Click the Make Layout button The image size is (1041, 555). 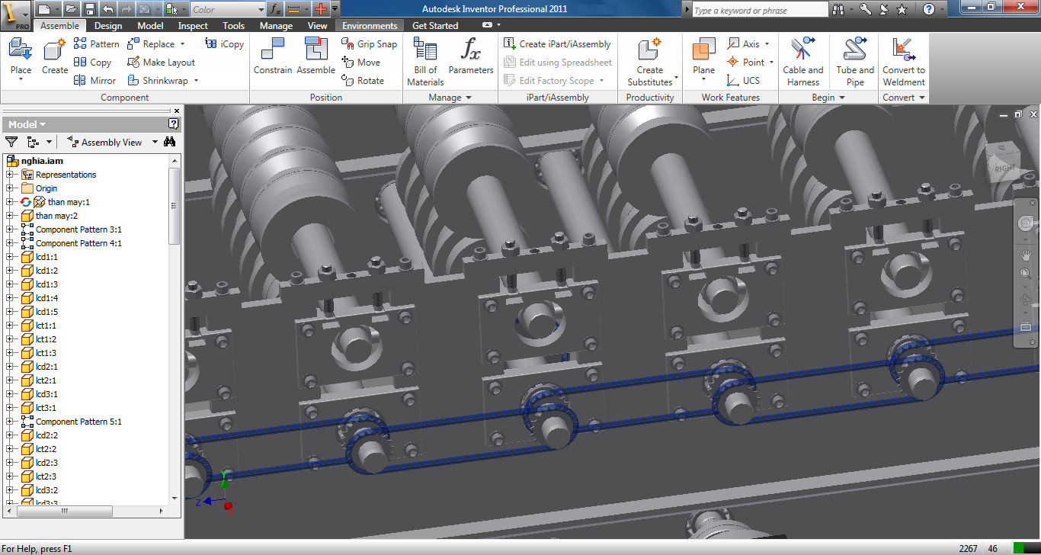[161, 63]
